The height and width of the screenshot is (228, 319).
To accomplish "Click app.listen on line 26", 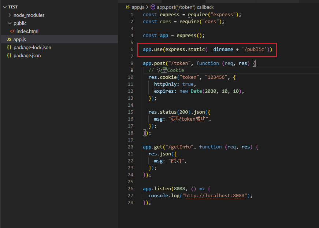I will click(157, 189).
